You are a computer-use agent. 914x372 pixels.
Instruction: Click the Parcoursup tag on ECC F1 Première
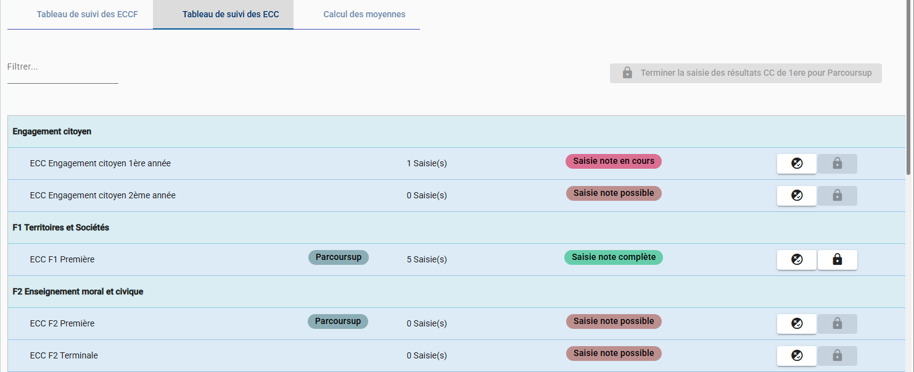click(x=339, y=257)
